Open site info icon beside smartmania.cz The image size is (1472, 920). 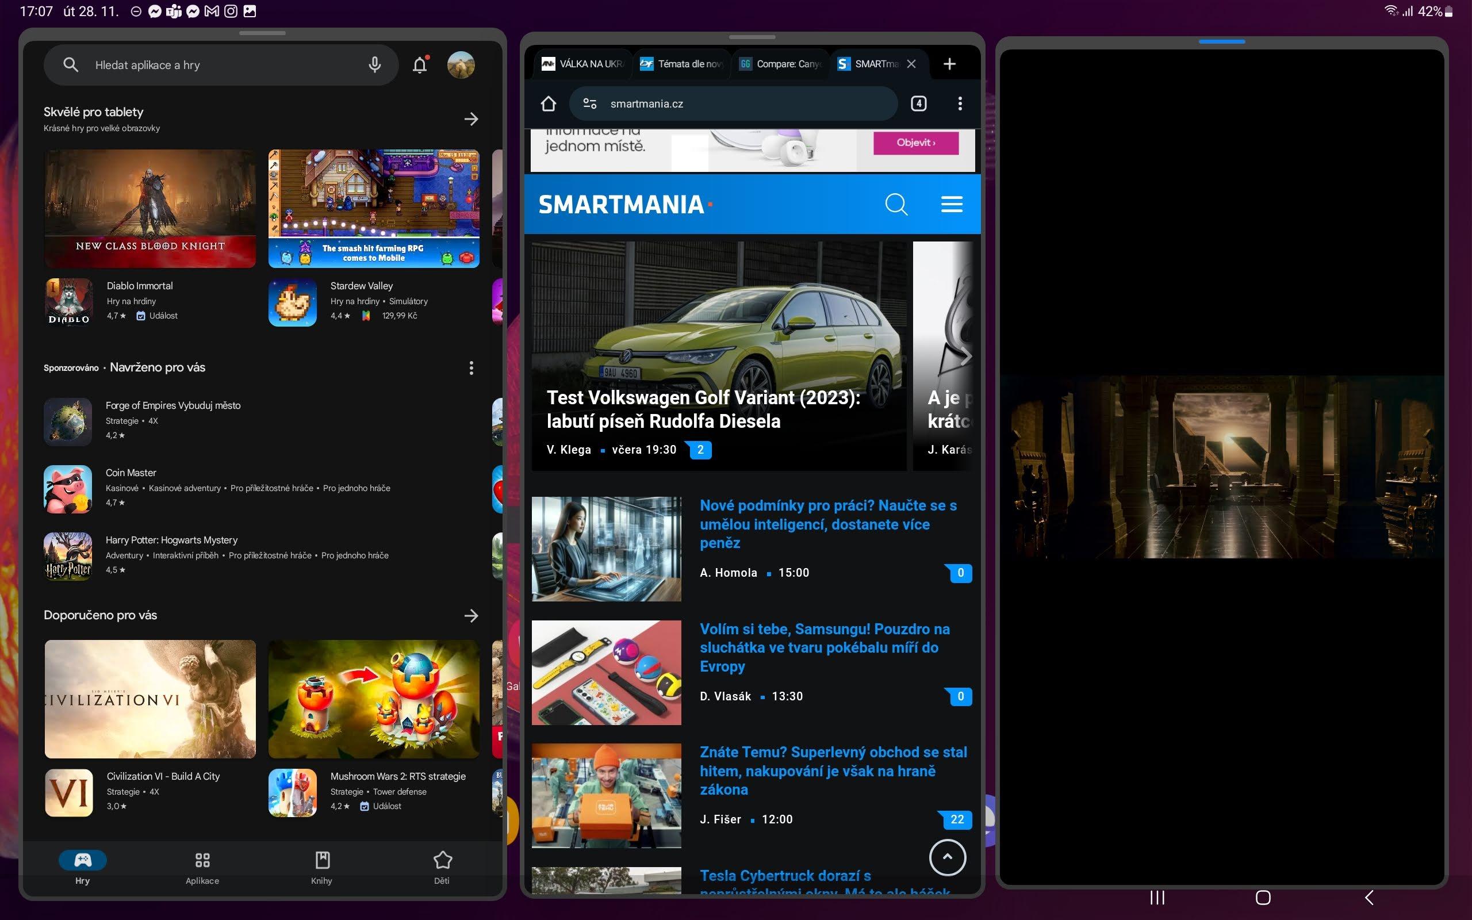(x=589, y=103)
